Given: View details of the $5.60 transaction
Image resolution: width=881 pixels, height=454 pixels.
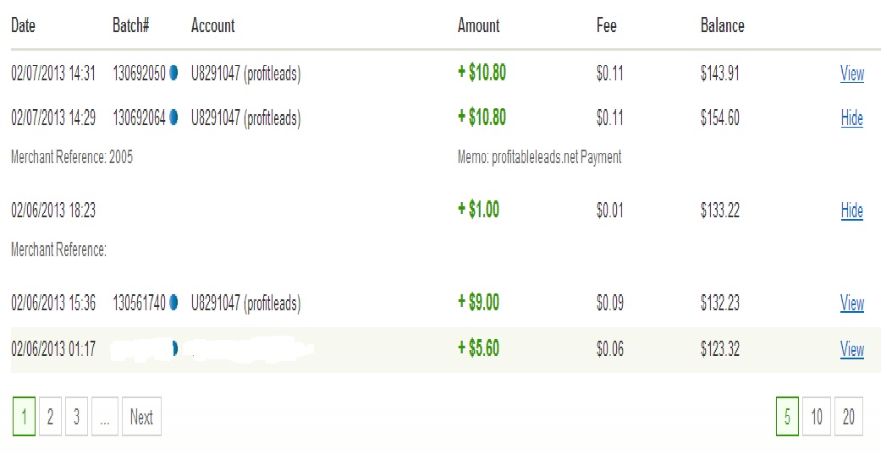Looking at the screenshot, I should tap(851, 349).
